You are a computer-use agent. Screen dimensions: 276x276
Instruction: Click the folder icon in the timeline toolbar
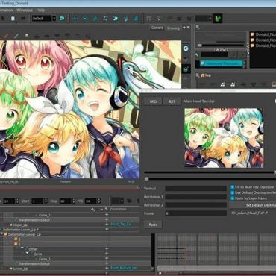click(x=129, y=201)
